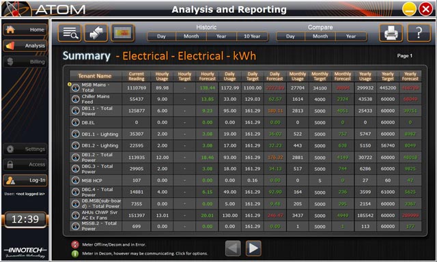Image resolution: width=437 pixels, height=262 pixels.
Task: Select Historic Month view
Action: tap(191, 36)
